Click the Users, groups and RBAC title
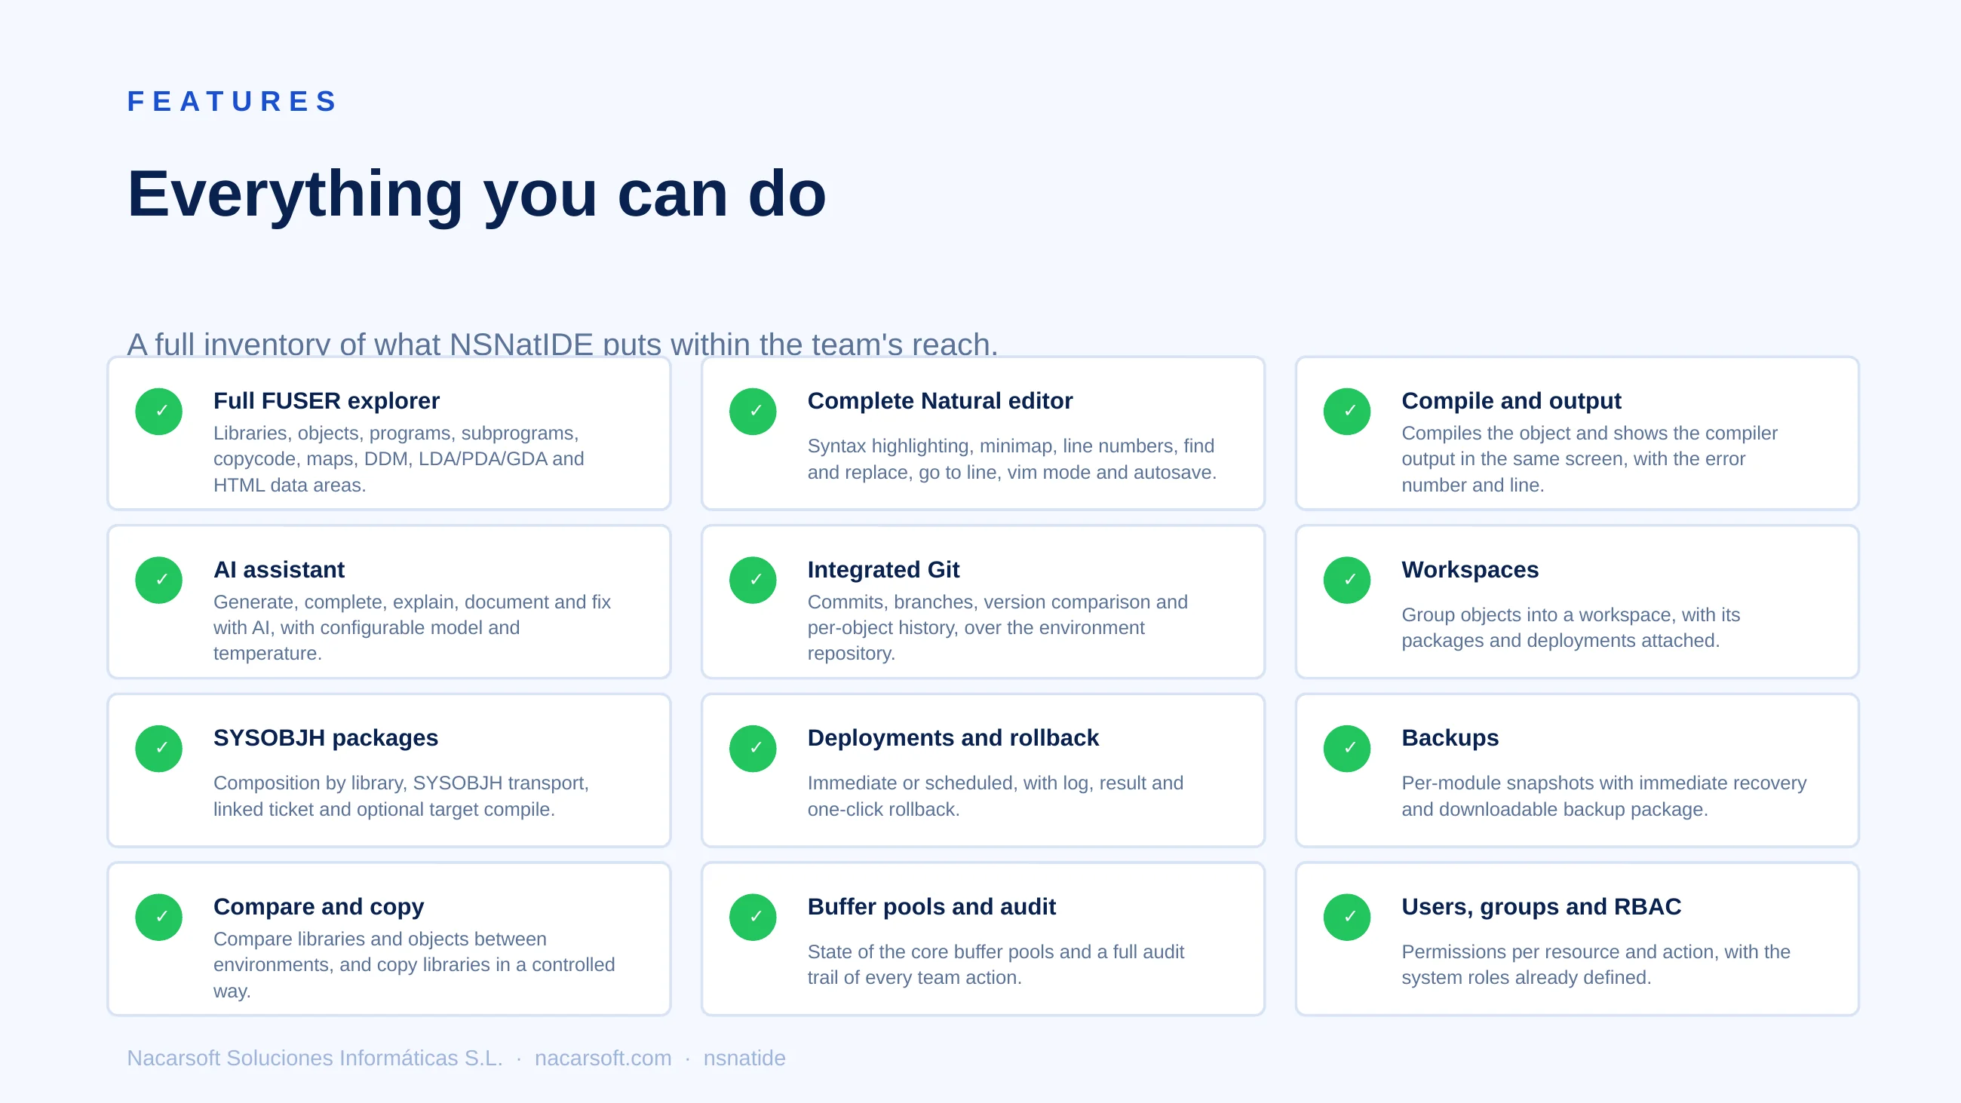The width and height of the screenshot is (1961, 1103). pyautogui.click(x=1541, y=907)
